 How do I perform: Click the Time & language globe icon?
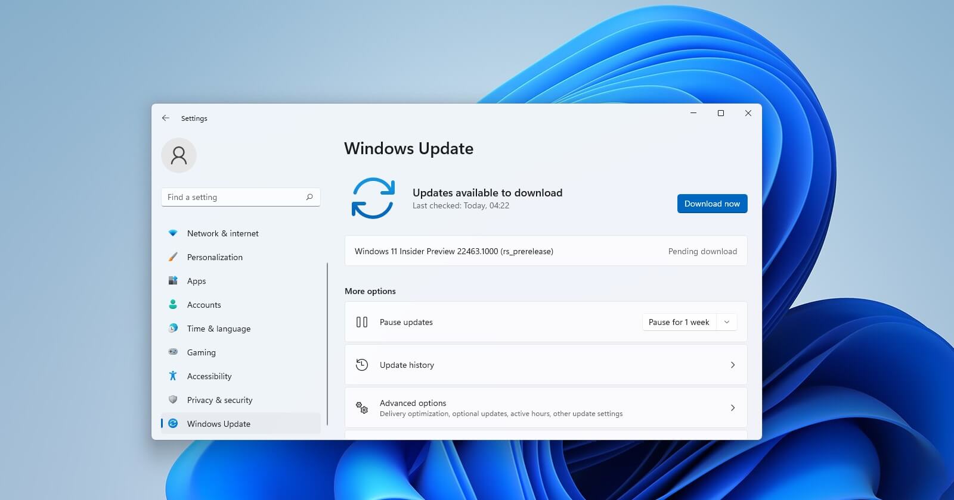point(173,329)
